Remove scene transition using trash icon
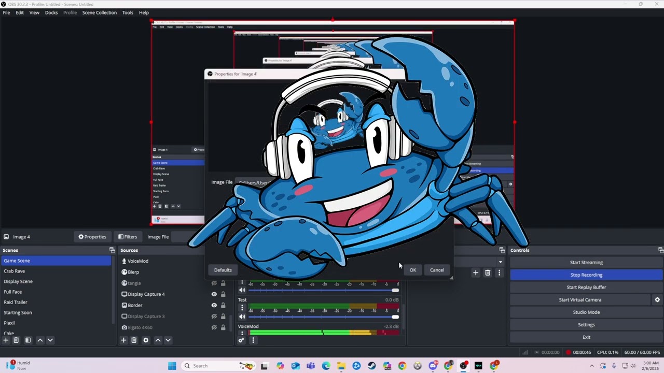The image size is (664, 373). pos(488,272)
